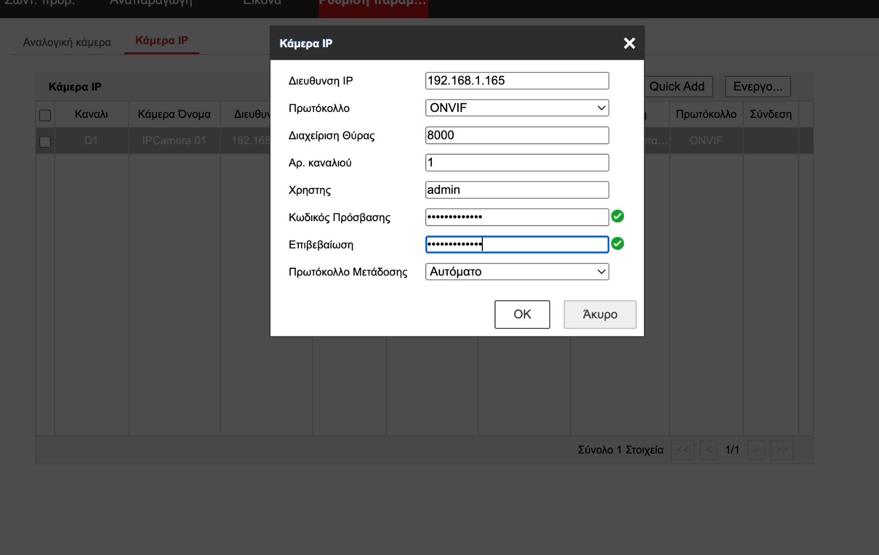Confirm the dialog with OK
The height and width of the screenshot is (555, 879).
pos(522,315)
